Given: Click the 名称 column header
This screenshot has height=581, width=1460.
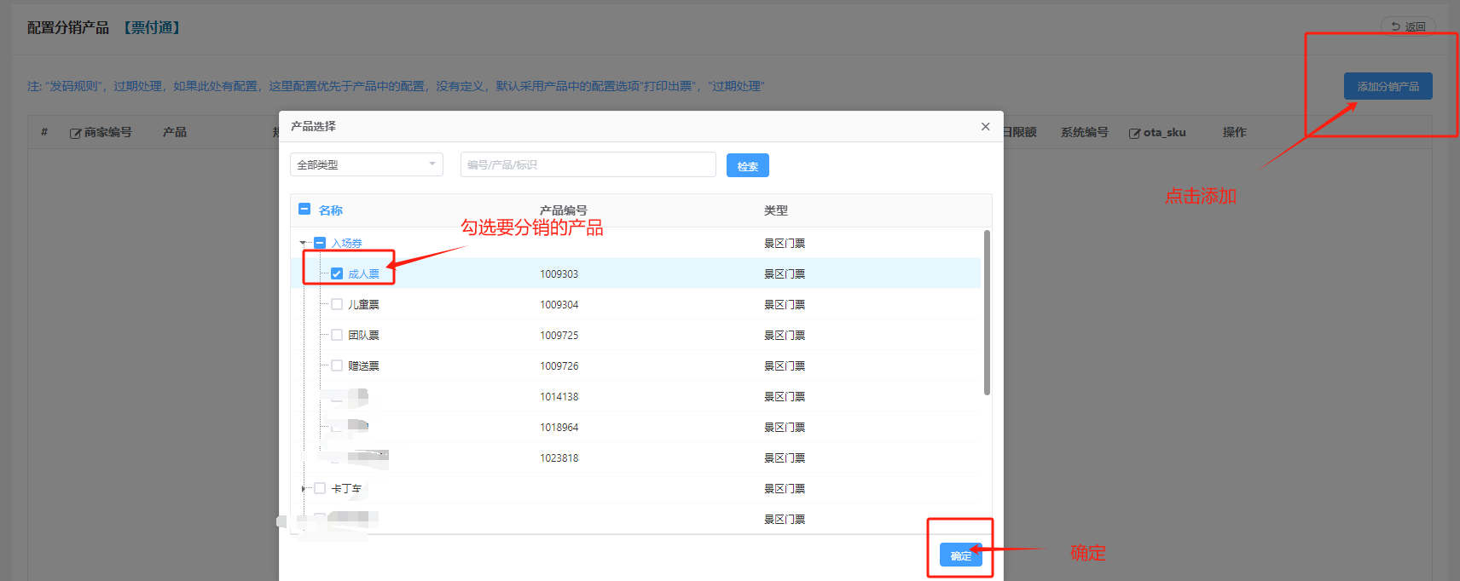Looking at the screenshot, I should click(x=331, y=210).
